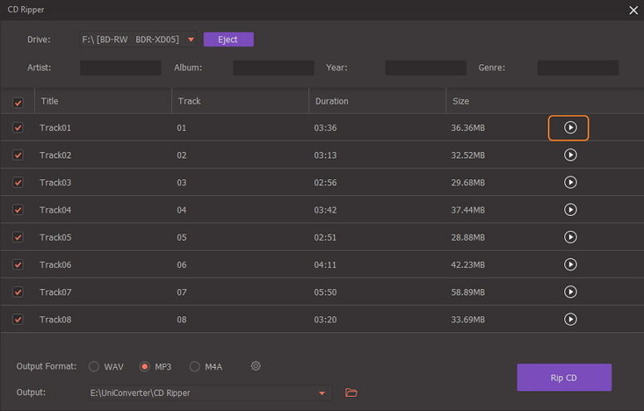This screenshot has height=411, width=644.
Task: Uncheck the Track02 checkbox
Action: point(17,154)
